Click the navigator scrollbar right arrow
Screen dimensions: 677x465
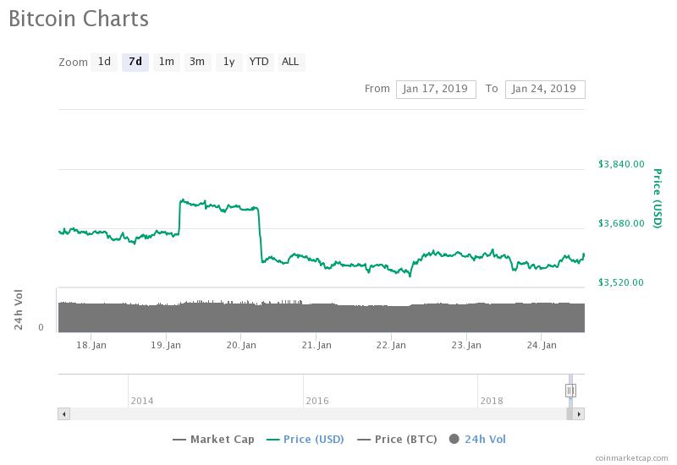coord(579,414)
